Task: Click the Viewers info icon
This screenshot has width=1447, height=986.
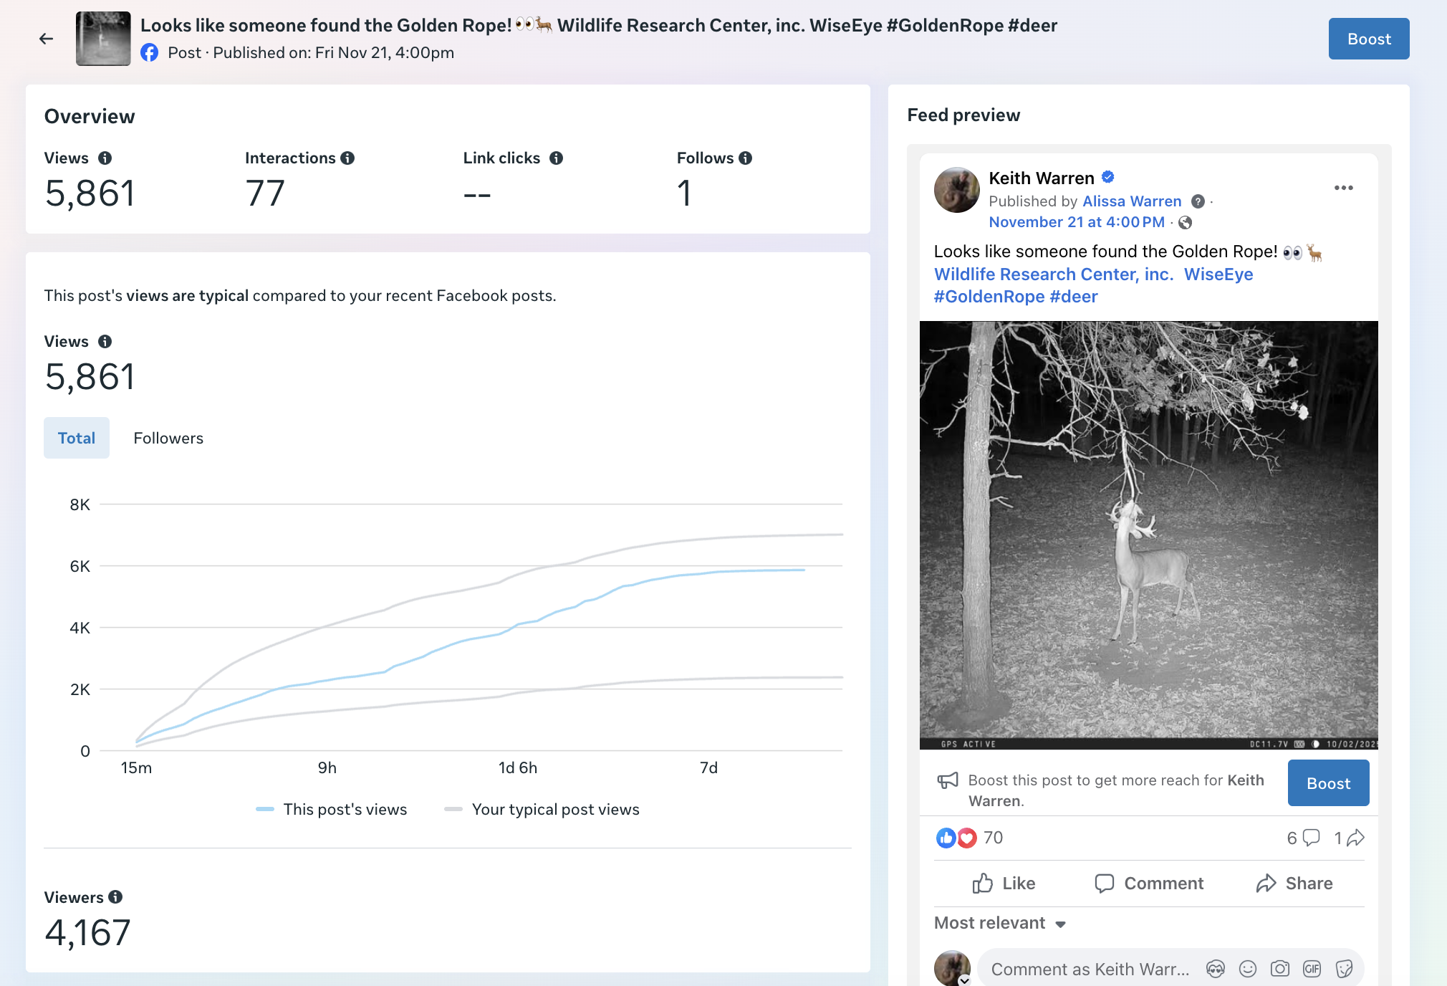Action: (x=115, y=897)
